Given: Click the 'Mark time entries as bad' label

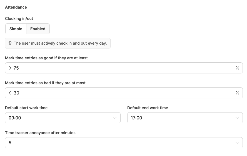Looking at the screenshot, I should pos(45,83).
